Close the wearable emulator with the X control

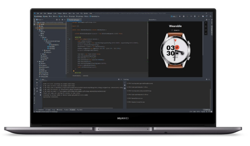[206, 23]
